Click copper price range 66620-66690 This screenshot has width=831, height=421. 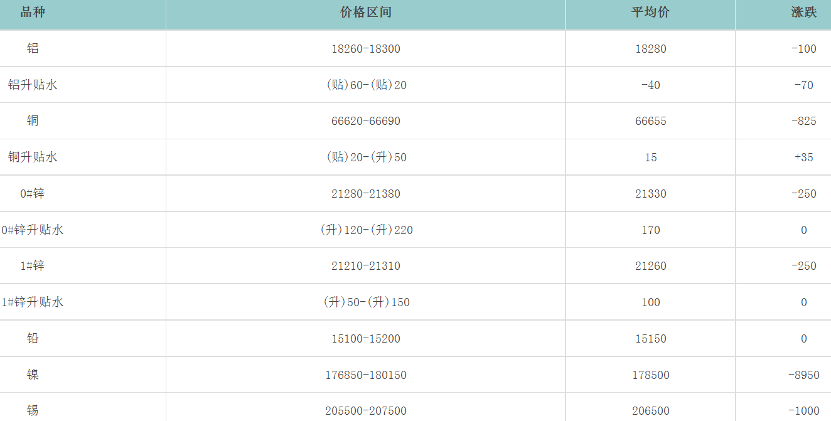tap(365, 121)
